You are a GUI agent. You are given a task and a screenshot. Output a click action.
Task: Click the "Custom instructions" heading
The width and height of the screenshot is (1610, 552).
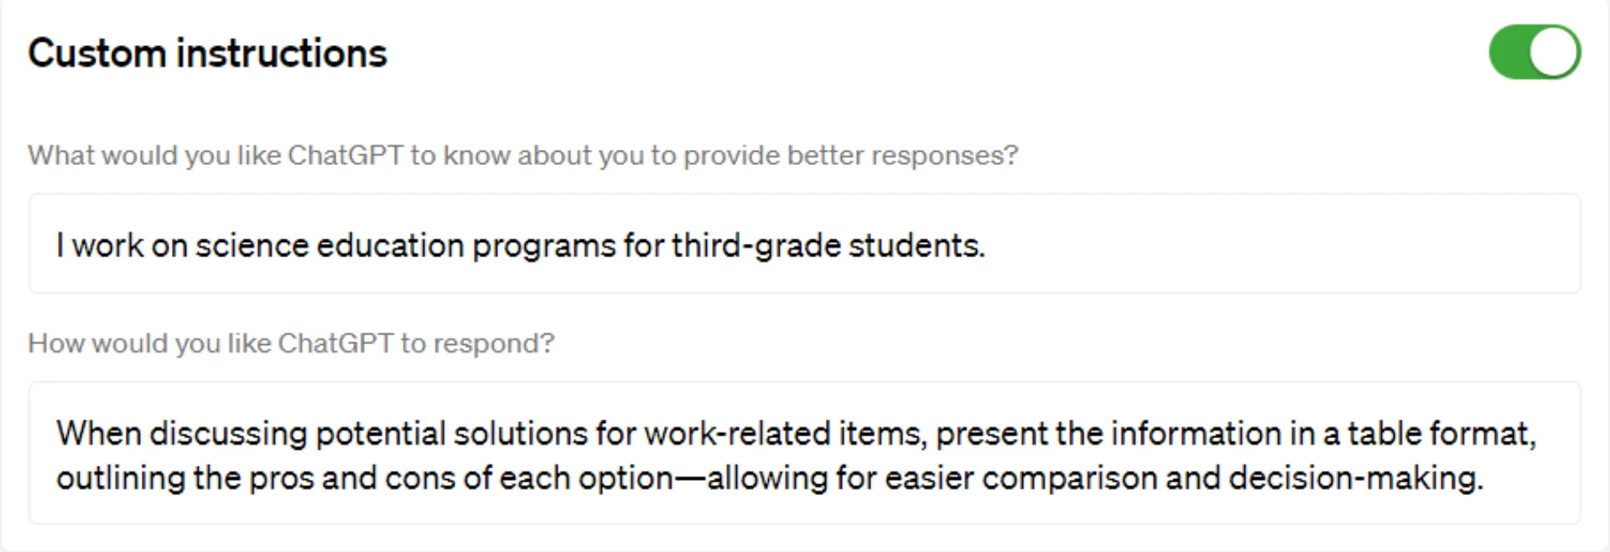coord(207,53)
